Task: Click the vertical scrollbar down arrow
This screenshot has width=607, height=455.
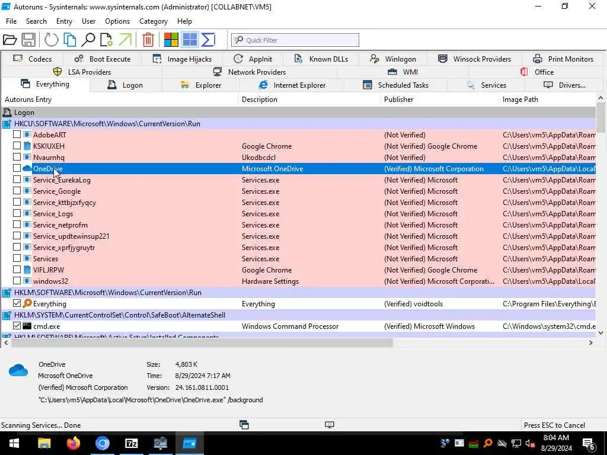Action: [600, 332]
